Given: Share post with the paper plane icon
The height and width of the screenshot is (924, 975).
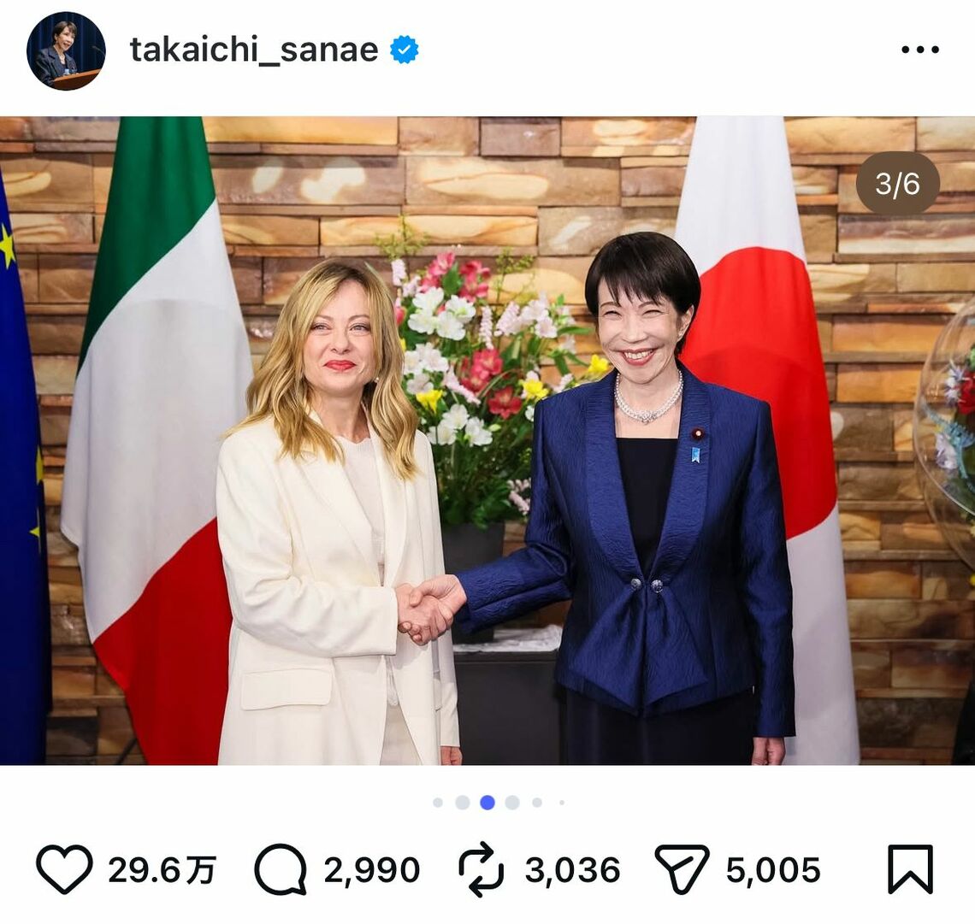Looking at the screenshot, I should (x=682, y=868).
